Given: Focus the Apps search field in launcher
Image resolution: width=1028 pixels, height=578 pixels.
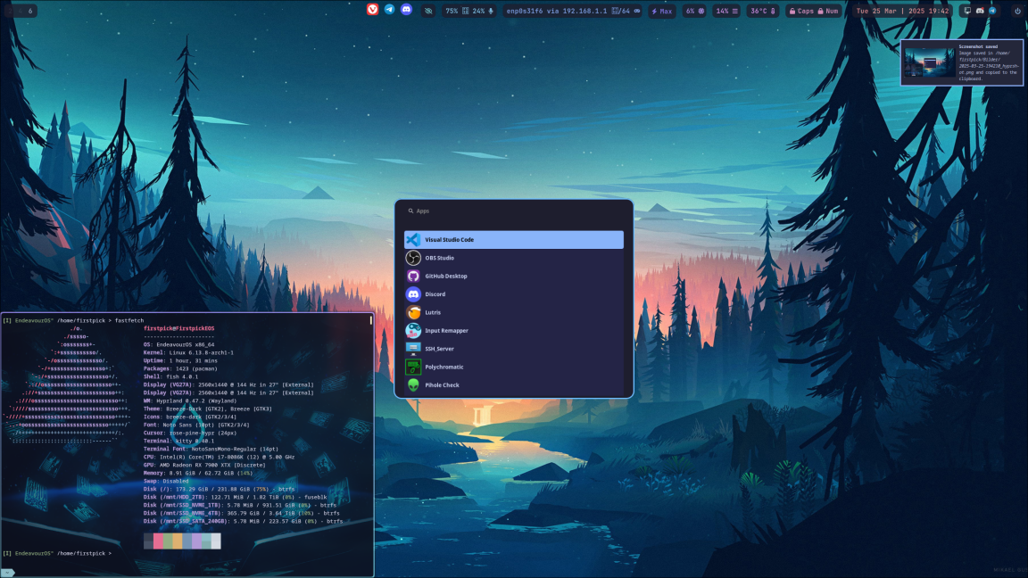Looking at the screenshot, I should (x=513, y=211).
